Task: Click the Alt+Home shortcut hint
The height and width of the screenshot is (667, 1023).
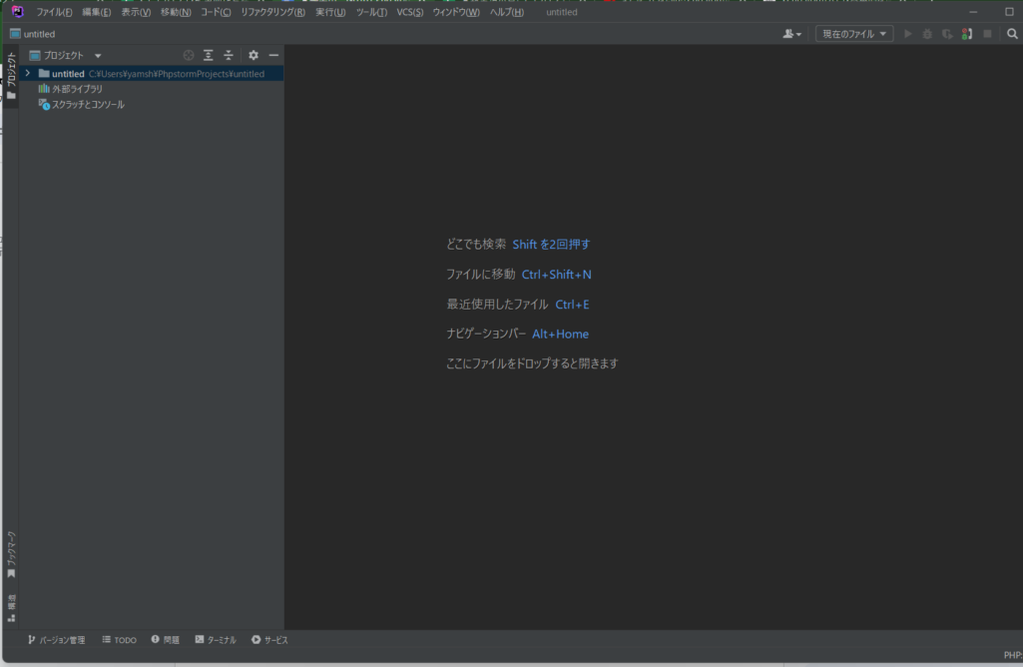Action: 561,334
